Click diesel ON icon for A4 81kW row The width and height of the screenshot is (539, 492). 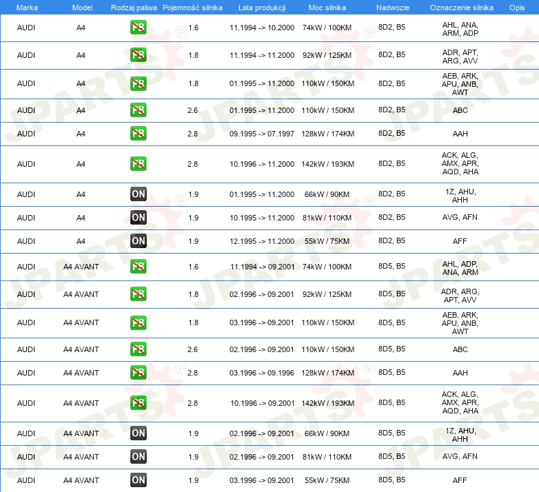click(138, 218)
